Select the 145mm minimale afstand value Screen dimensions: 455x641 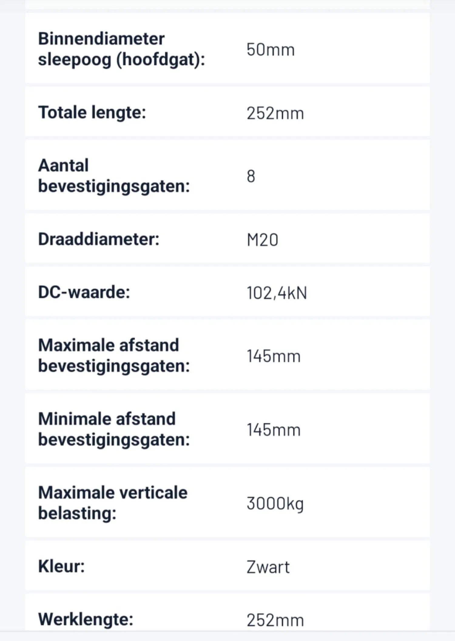273,430
